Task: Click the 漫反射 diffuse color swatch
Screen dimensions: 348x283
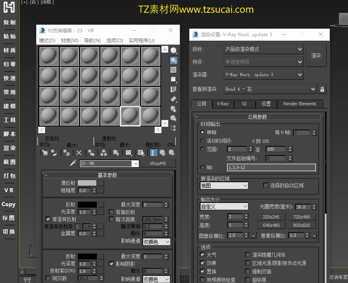Action: pyautogui.click(x=87, y=183)
